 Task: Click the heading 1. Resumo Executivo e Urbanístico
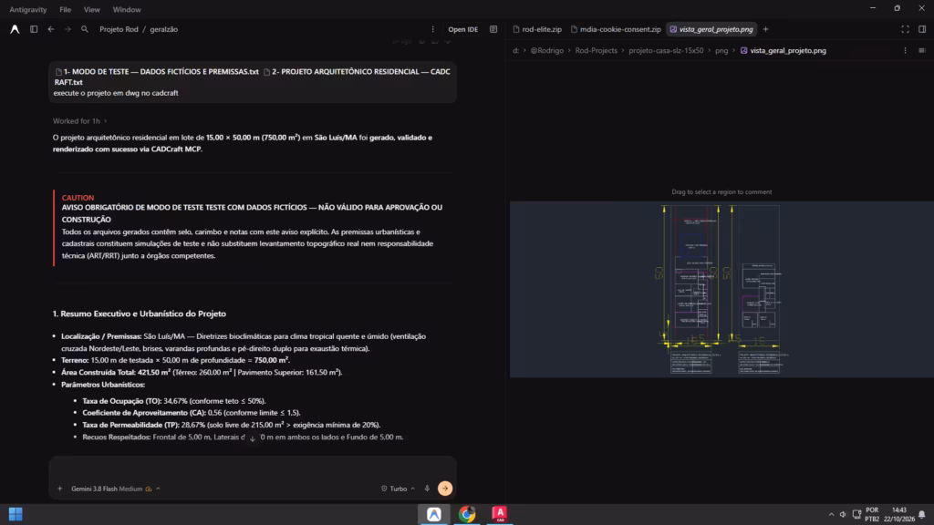[140, 314]
